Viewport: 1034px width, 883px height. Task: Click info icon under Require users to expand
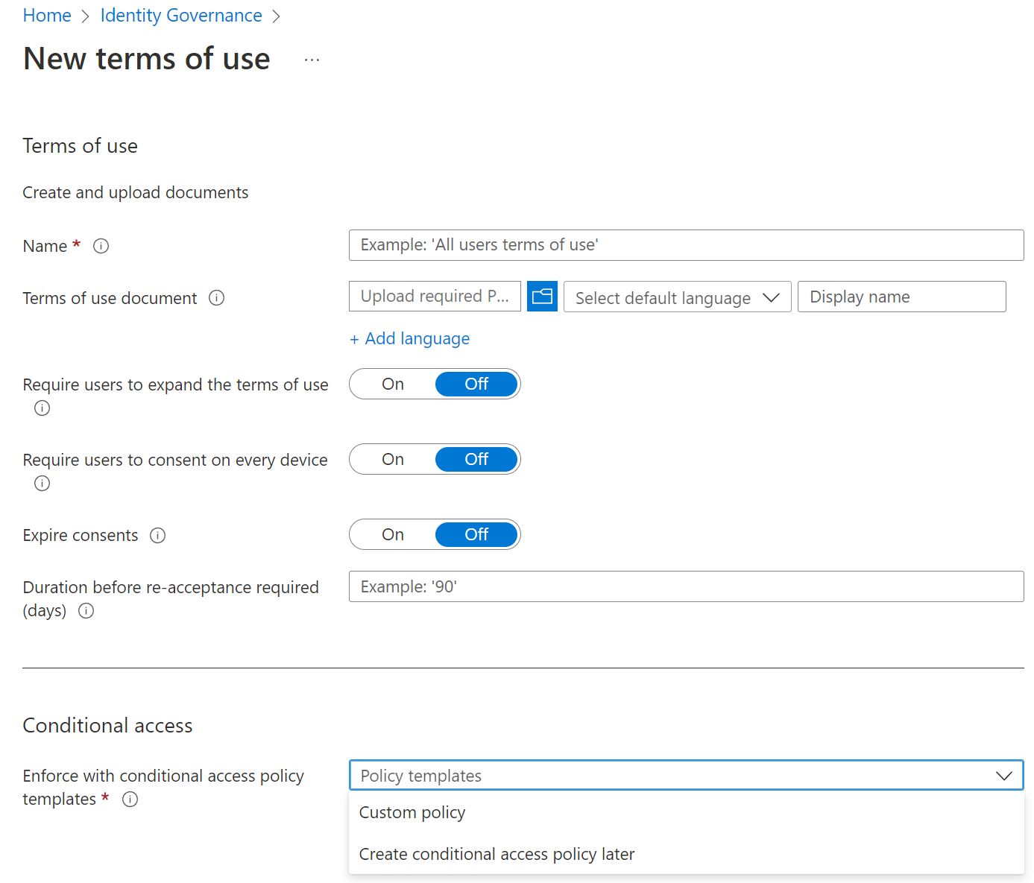[x=42, y=408]
